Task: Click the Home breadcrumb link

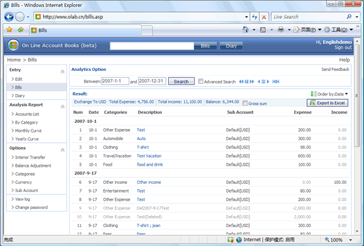Action: [14, 60]
